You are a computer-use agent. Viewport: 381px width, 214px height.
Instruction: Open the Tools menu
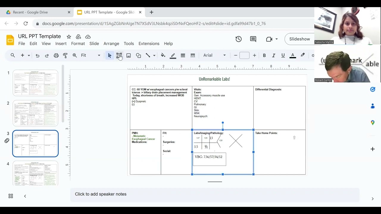129,43
